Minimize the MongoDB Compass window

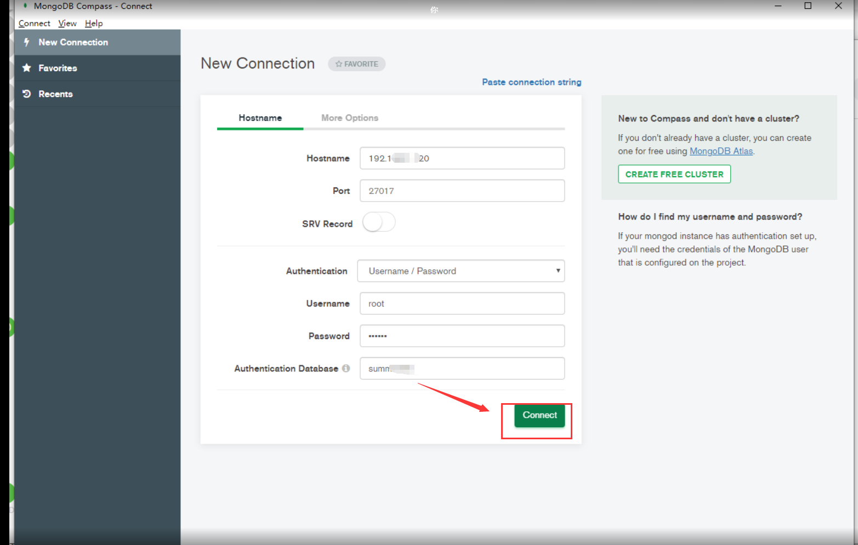777,6
